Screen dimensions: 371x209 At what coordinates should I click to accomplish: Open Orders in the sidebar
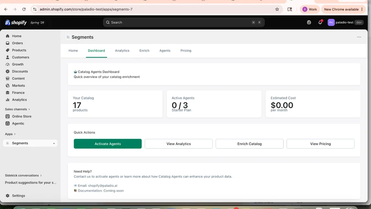(x=17, y=43)
